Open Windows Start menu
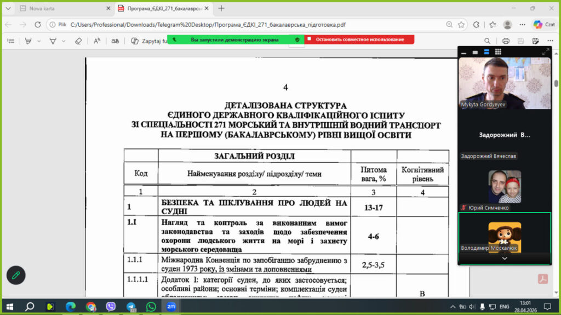Viewport: 561px width, 315px height. coord(10,307)
